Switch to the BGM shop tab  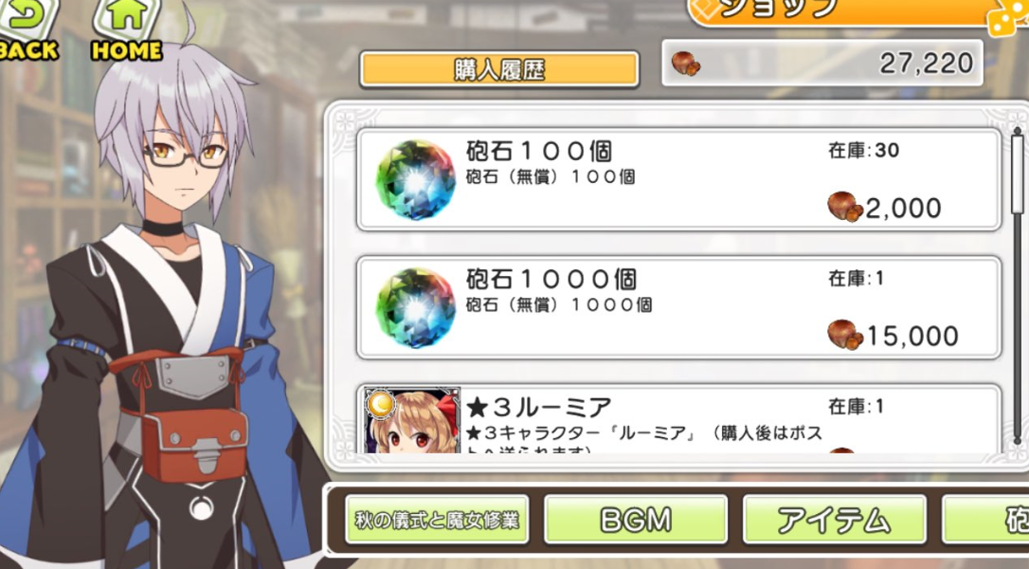point(636,520)
